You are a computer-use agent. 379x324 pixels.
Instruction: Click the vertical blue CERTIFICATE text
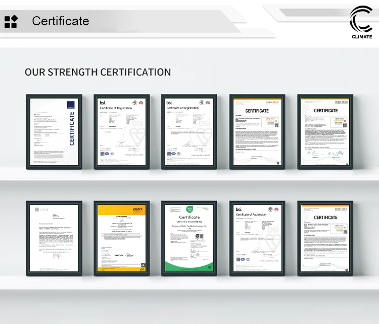coord(72,128)
